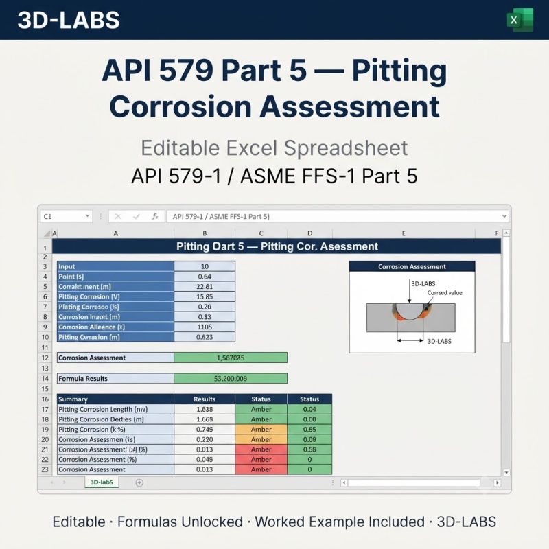Click the cell with value 0.20

[x=205, y=307]
